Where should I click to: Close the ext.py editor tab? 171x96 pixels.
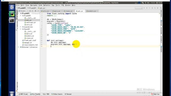point(84,11)
